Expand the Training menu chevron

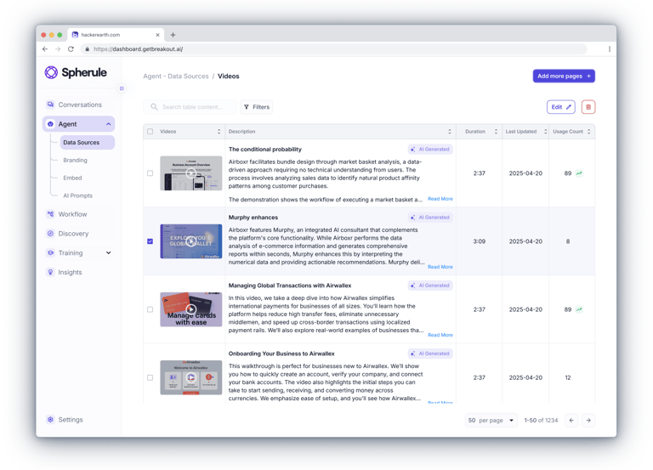(108, 252)
